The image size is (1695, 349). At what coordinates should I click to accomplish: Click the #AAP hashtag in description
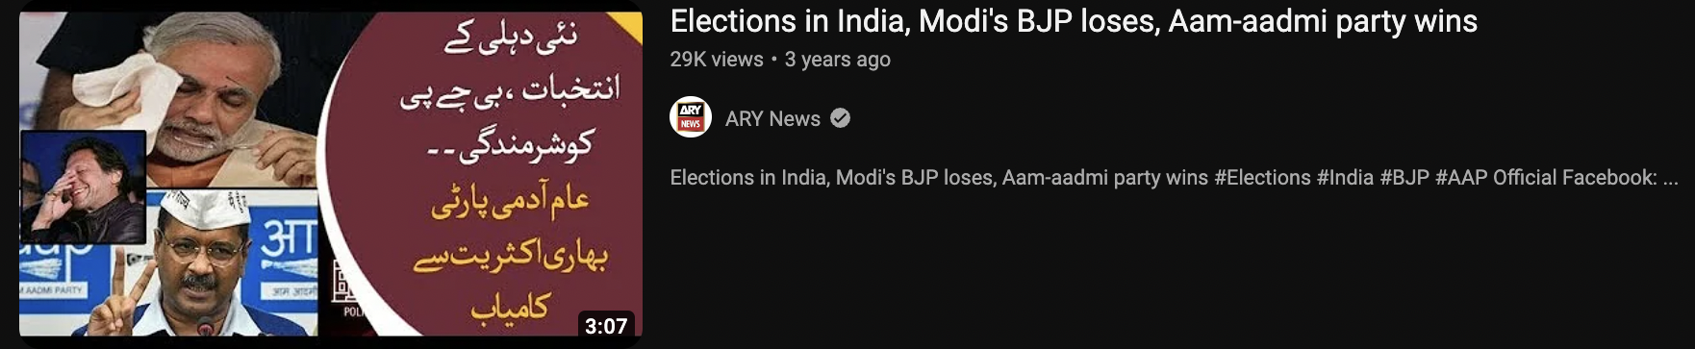1461,178
